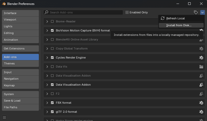This screenshot has height=121, width=207.
Task: Click folder icon on Data Vis row
Action: coord(201,67)
